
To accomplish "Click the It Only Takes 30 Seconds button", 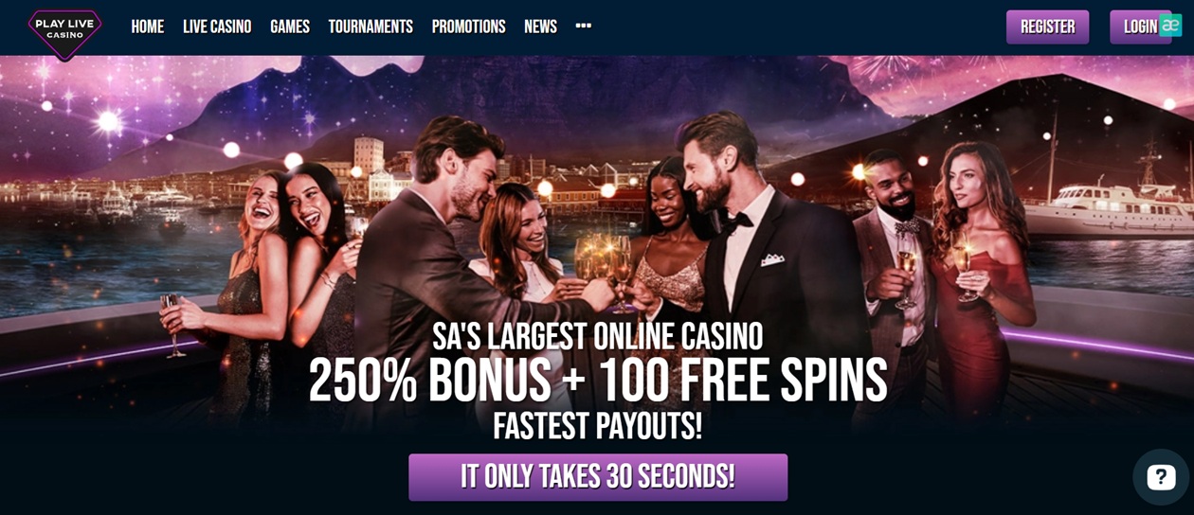I will pos(598,477).
